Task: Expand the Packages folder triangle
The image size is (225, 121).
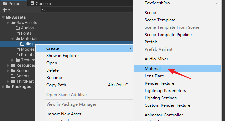Action: (3, 87)
